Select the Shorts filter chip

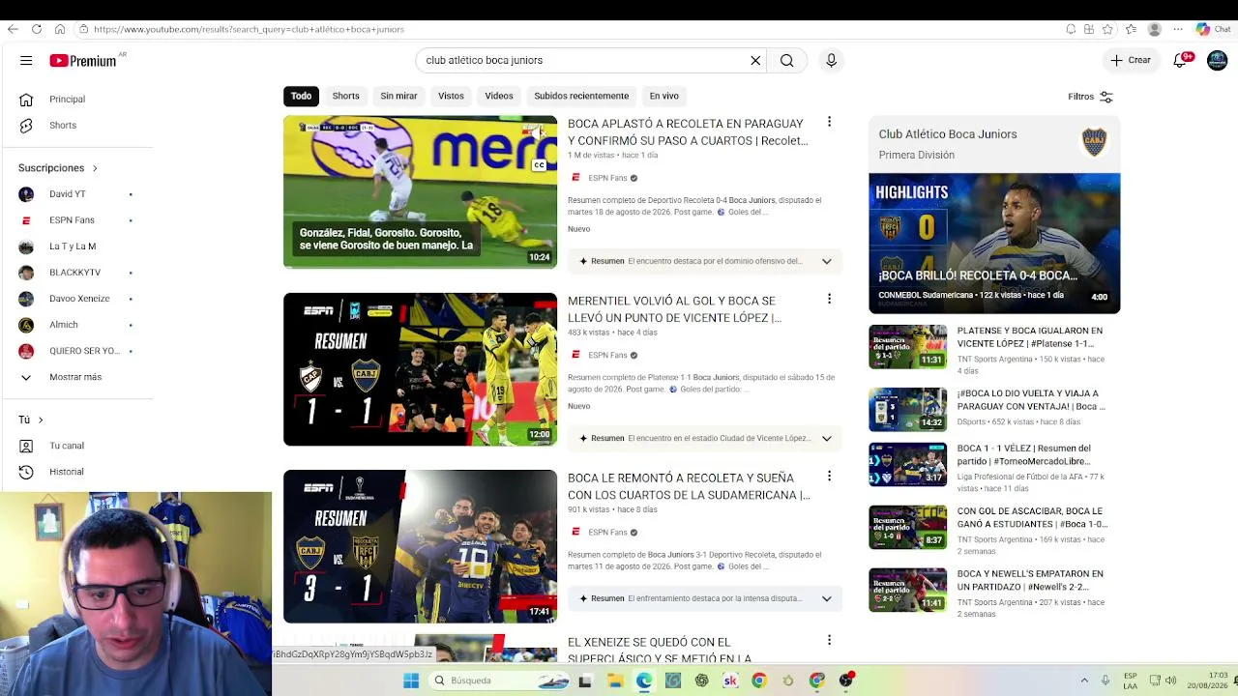pos(346,96)
